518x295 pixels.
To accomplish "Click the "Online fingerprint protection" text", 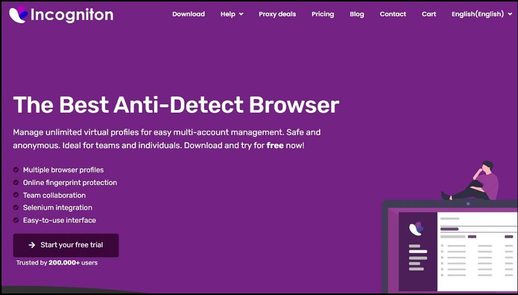I will click(x=70, y=182).
